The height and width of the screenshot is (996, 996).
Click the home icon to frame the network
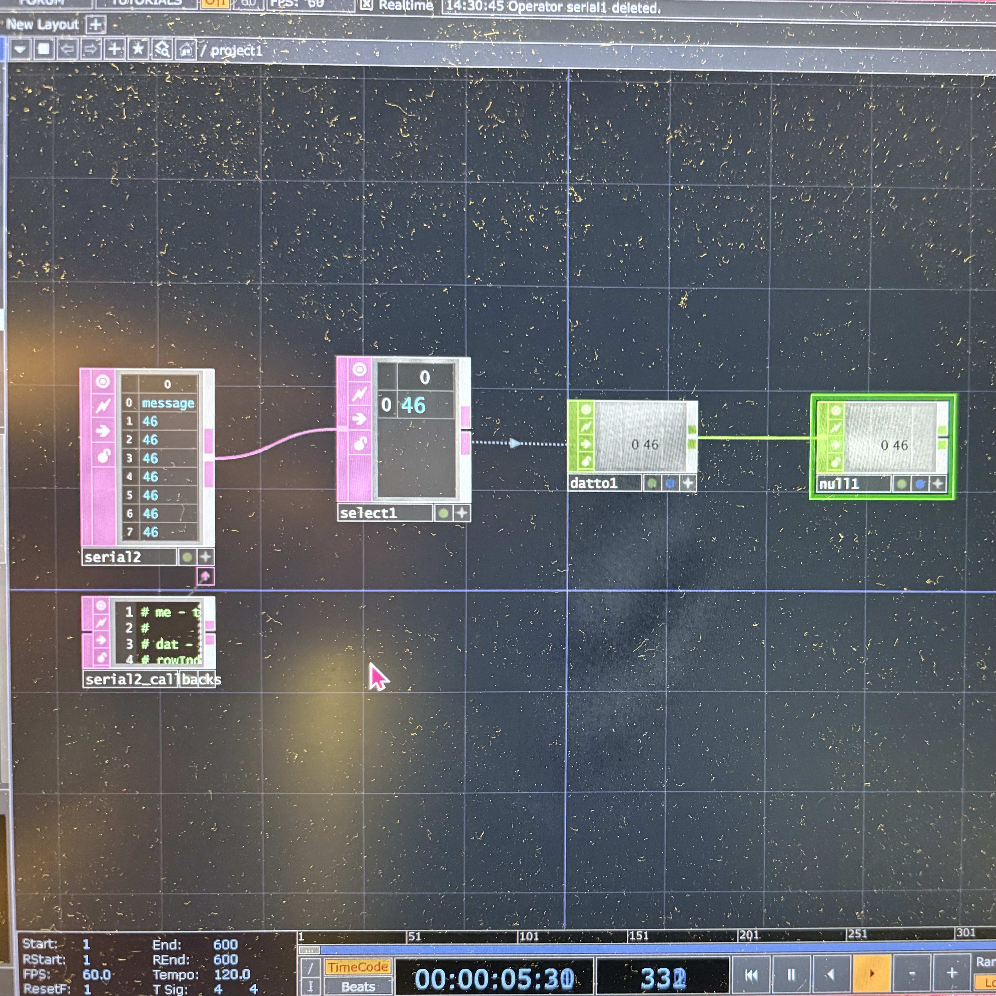pyautogui.click(x=185, y=51)
